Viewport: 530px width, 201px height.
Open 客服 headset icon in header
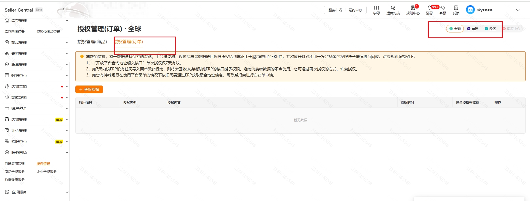(443, 8)
